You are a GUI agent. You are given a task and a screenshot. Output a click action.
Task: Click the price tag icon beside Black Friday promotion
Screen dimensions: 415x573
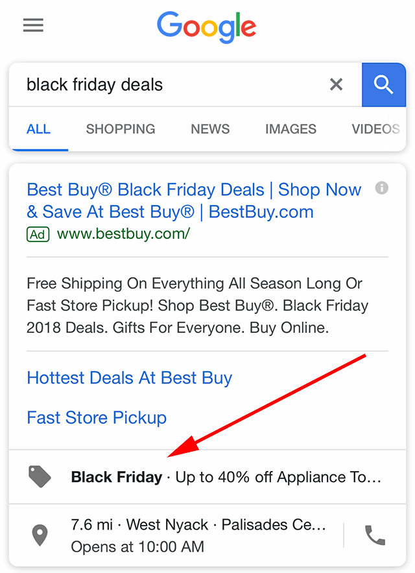coord(40,477)
